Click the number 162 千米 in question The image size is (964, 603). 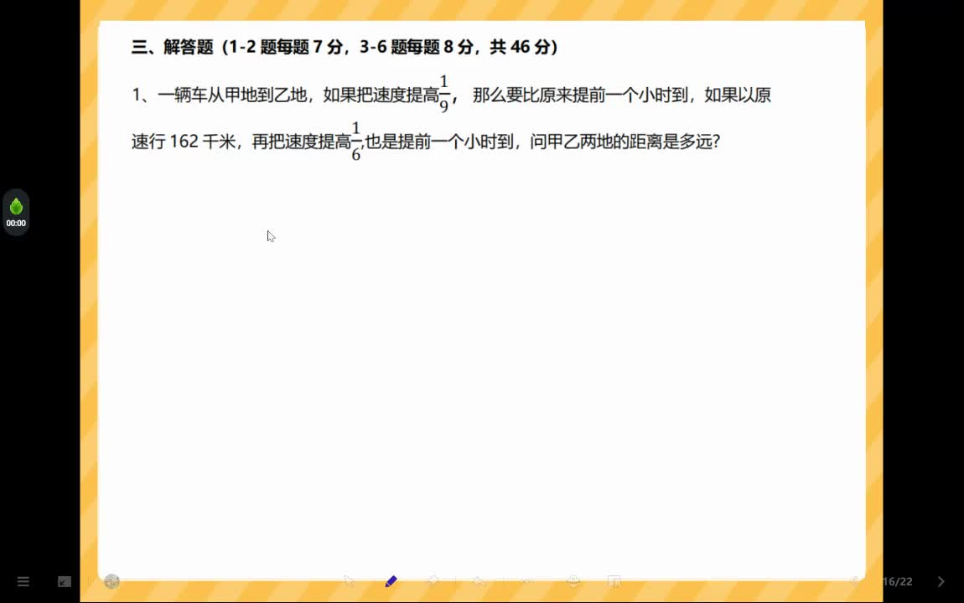[202, 142]
